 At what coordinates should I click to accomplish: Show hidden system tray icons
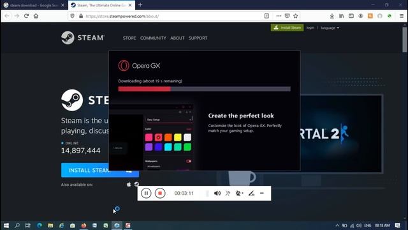[x=337, y=226]
